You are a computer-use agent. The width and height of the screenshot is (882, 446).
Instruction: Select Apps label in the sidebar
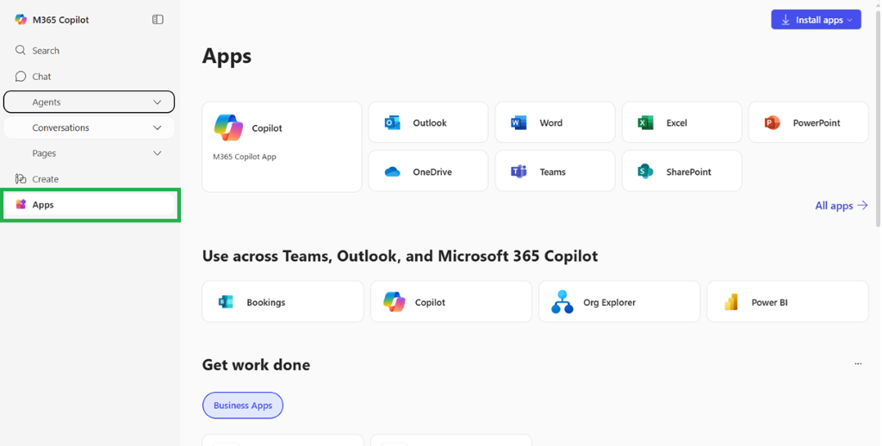[43, 205]
